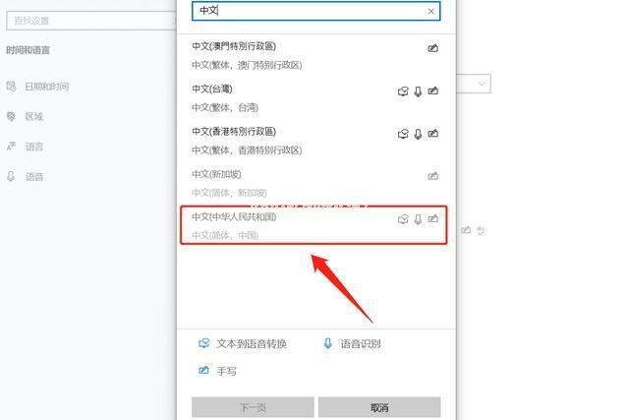Click the 文本到语音转换 legend icon
The height and width of the screenshot is (420, 629).
pyautogui.click(x=203, y=343)
